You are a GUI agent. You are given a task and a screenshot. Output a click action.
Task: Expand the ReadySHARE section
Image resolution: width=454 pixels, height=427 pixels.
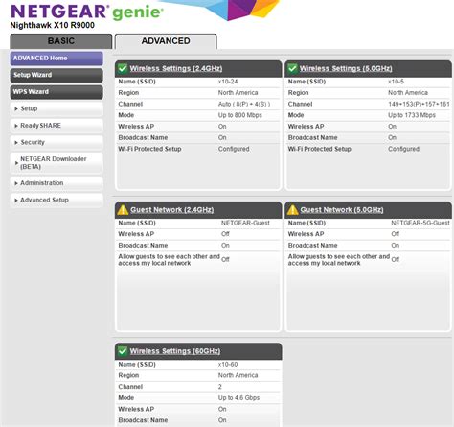point(57,126)
